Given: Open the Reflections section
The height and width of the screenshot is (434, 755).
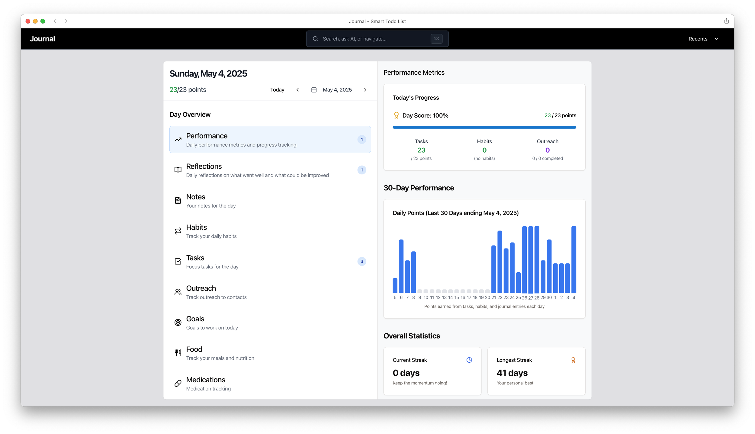Looking at the screenshot, I should 270,170.
